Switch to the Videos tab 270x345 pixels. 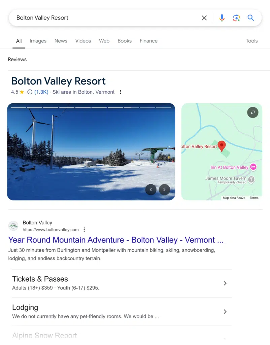pyautogui.click(x=83, y=41)
